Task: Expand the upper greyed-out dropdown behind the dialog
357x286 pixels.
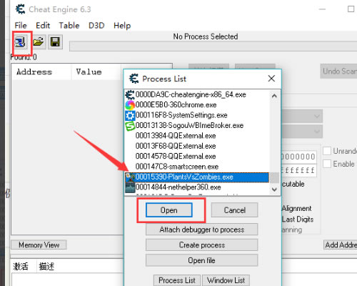Action: [302, 117]
